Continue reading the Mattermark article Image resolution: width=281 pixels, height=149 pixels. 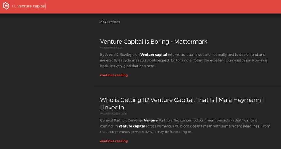[x=114, y=75]
